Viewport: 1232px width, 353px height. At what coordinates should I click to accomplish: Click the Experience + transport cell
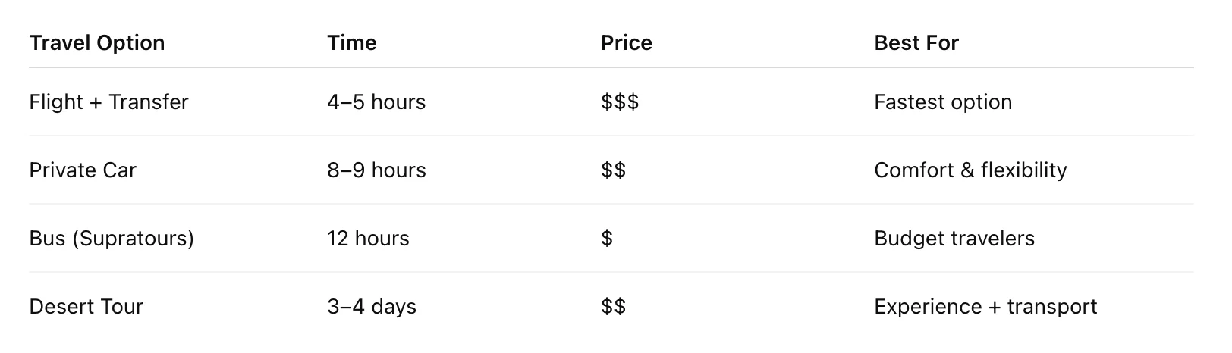coord(985,307)
